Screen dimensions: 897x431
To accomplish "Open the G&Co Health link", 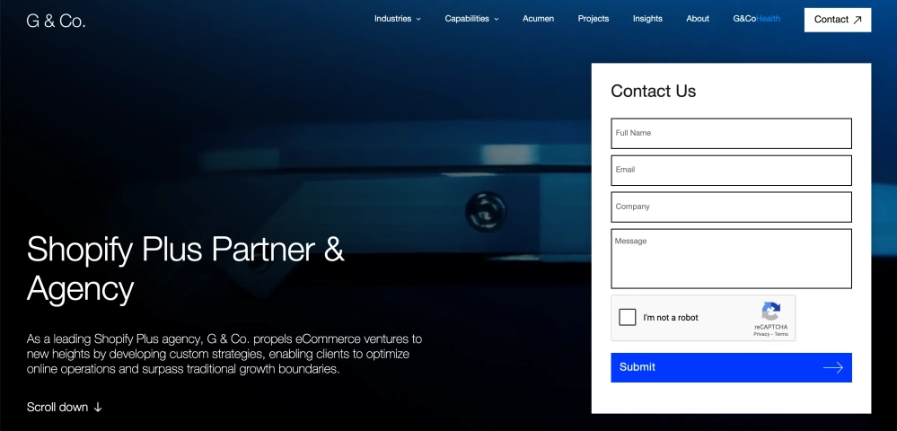I will click(756, 19).
